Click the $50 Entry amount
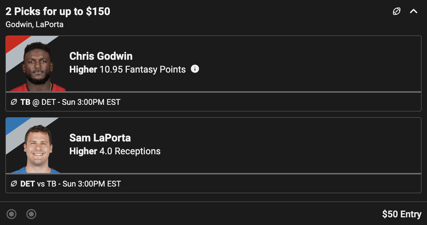Viewport: 427px width, 225px height. point(402,214)
